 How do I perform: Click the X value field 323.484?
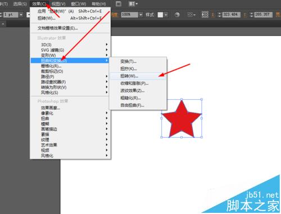pos(231,15)
